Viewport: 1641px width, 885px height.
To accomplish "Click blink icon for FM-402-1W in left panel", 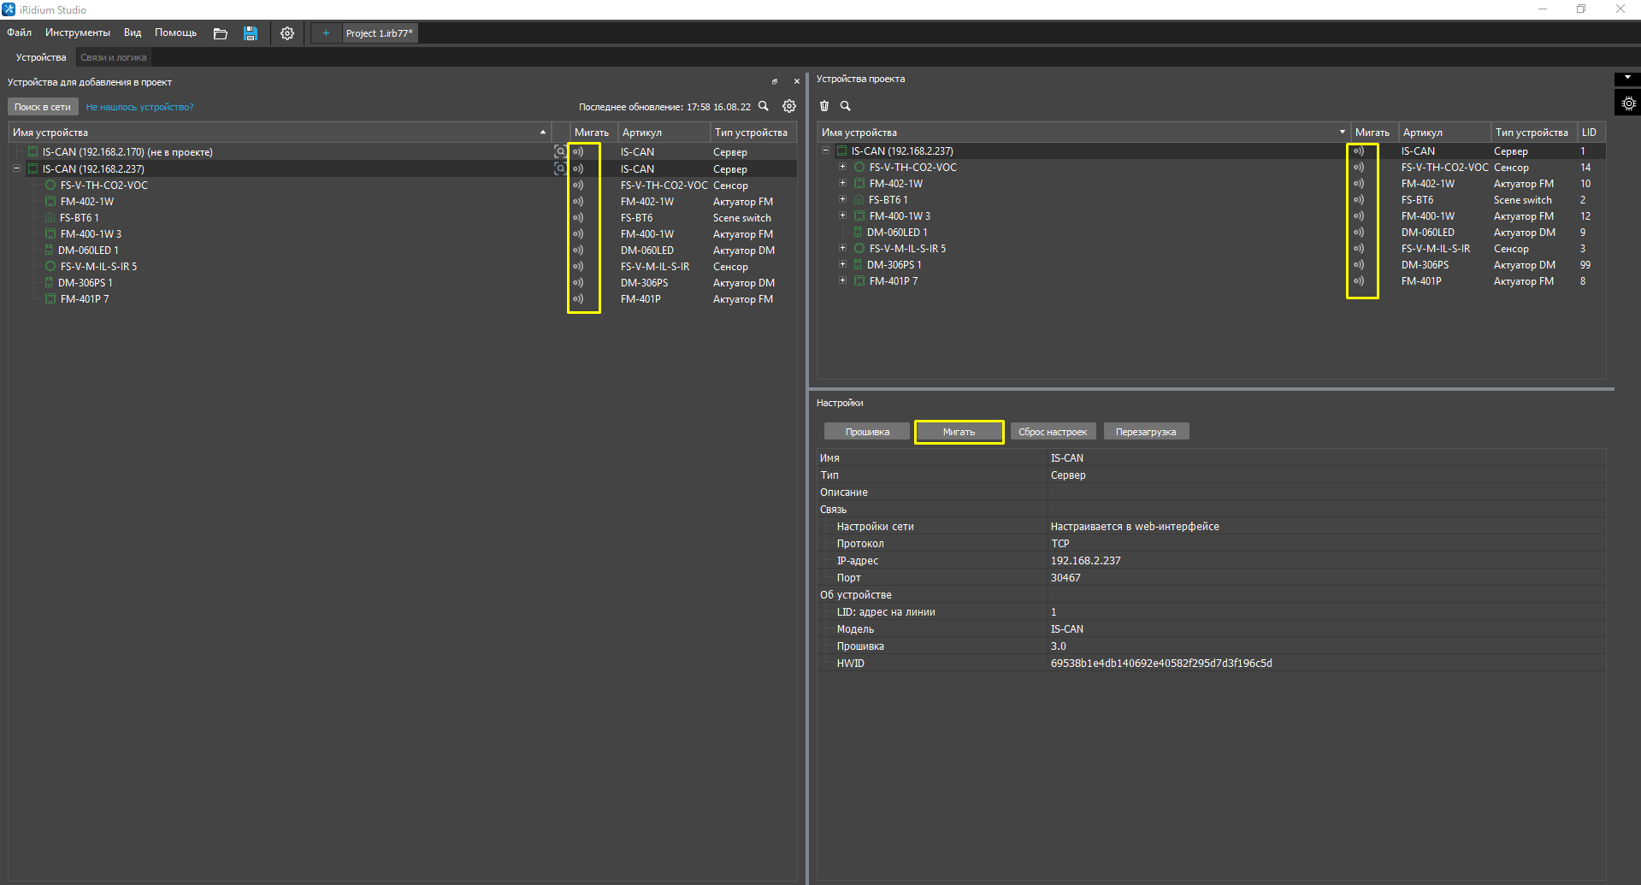I will click(578, 202).
